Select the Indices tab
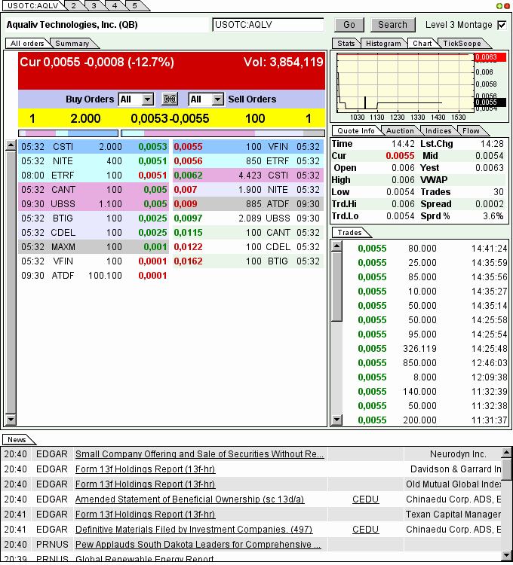 click(x=438, y=131)
